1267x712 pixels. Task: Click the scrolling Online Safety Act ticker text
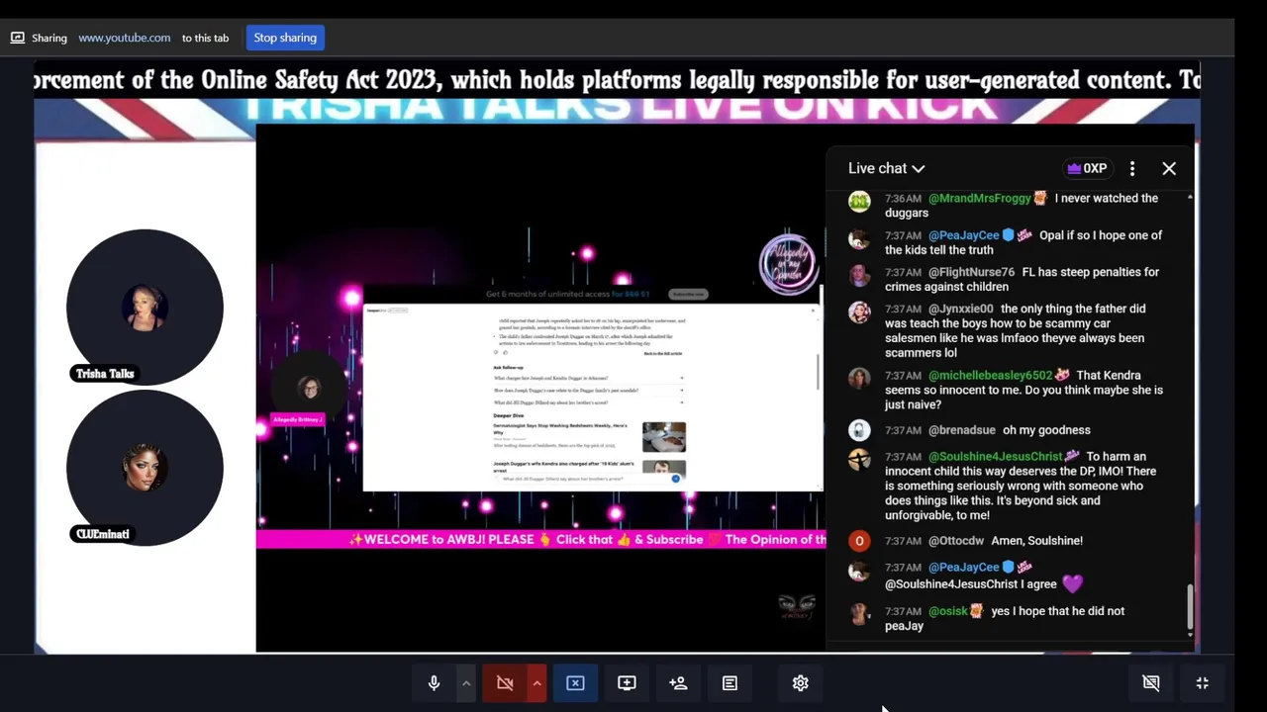(x=617, y=80)
